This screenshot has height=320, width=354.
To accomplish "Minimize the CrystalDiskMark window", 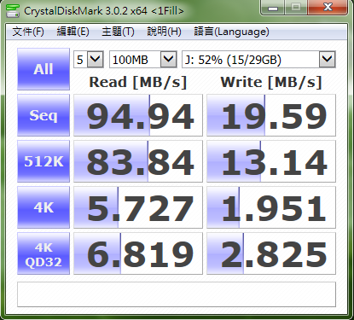I will click(x=273, y=8).
